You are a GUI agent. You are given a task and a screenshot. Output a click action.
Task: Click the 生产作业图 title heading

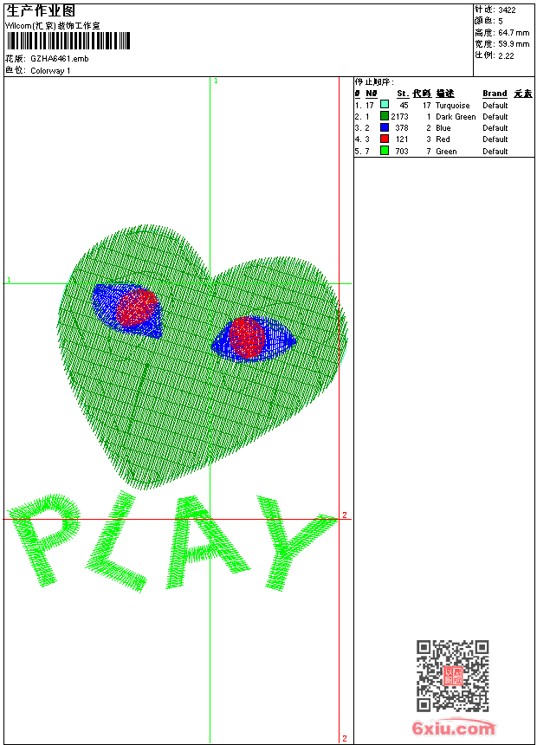41,10
